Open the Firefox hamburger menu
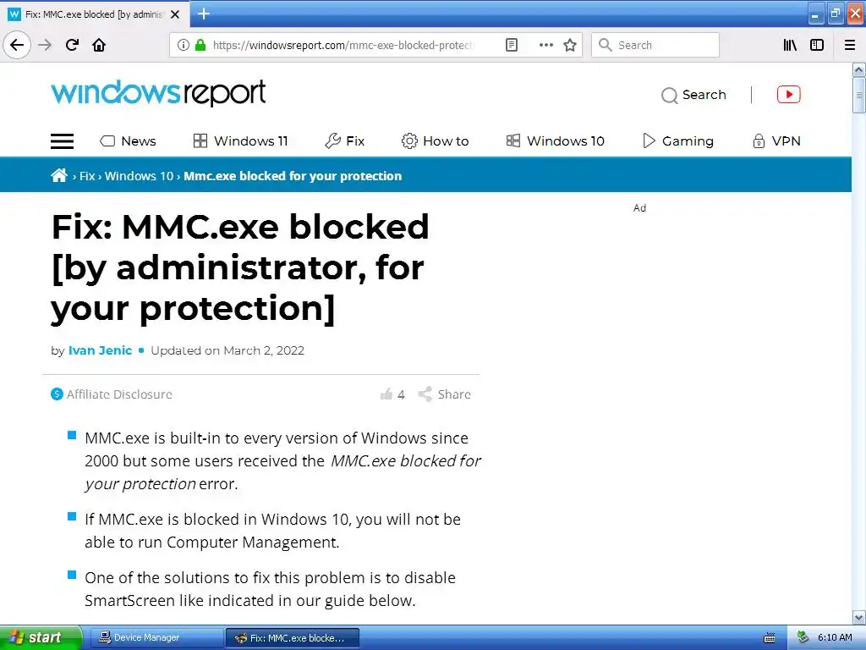 click(850, 45)
